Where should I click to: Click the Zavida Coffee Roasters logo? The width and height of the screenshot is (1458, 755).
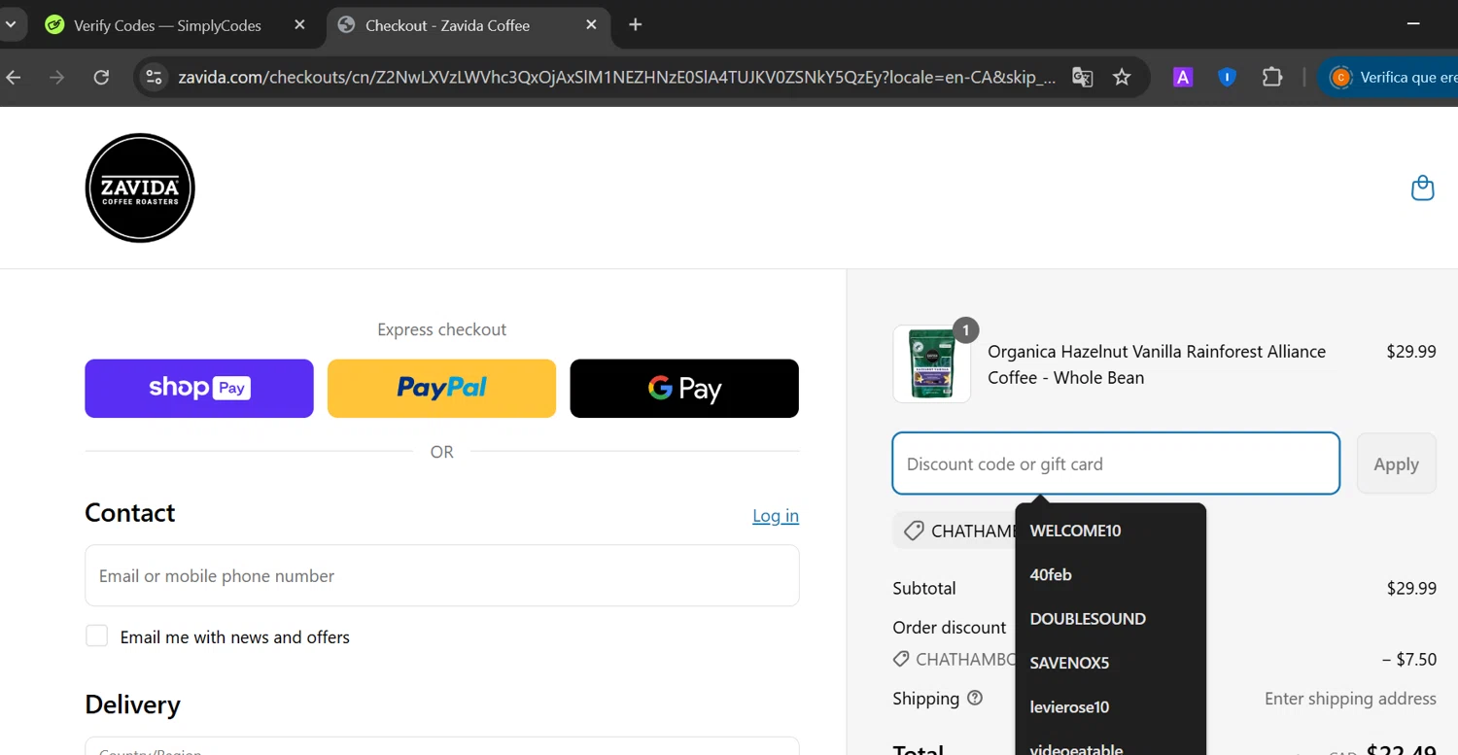[x=140, y=188]
